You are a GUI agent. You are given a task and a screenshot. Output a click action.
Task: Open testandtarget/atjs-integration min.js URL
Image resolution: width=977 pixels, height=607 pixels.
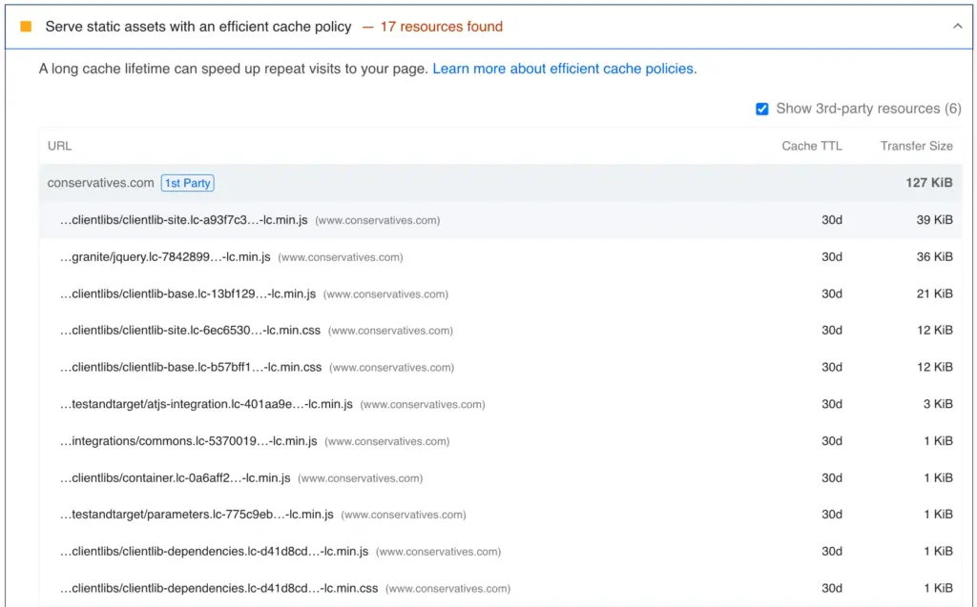point(206,404)
